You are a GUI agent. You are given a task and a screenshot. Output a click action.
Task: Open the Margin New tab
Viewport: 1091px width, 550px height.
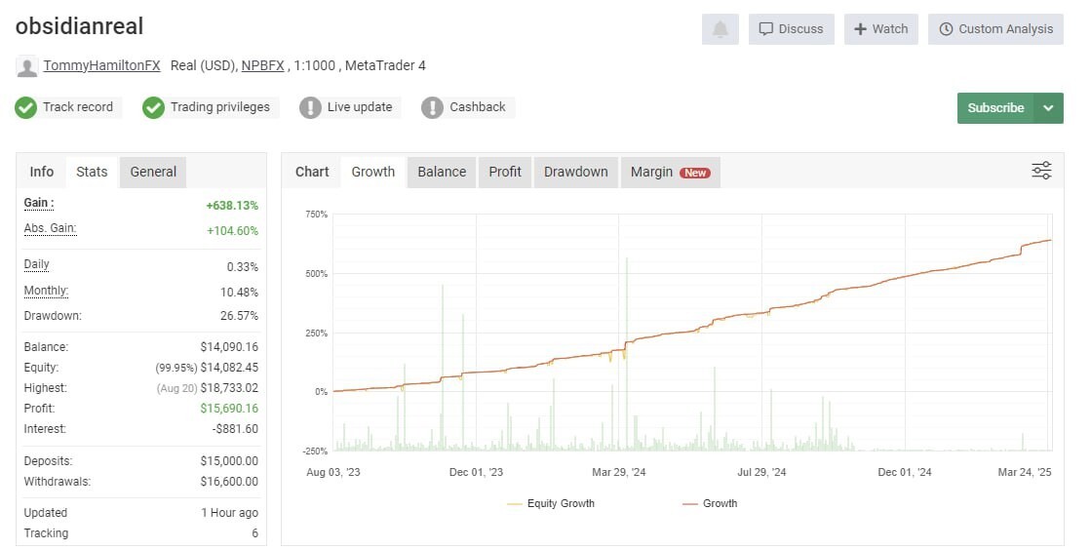click(670, 172)
